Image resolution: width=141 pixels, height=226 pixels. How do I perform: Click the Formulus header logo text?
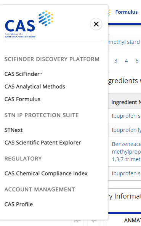point(126,12)
